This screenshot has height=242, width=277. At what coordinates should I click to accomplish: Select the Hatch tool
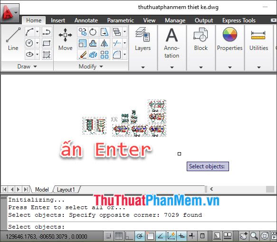[47, 54]
